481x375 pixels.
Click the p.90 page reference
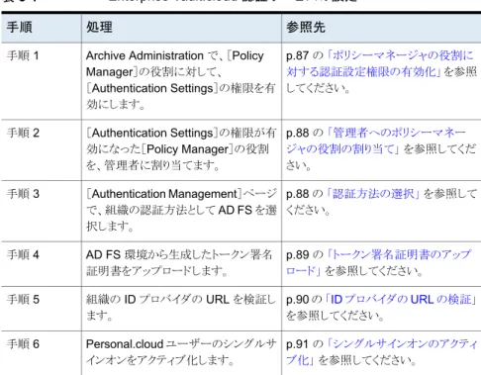(x=297, y=300)
